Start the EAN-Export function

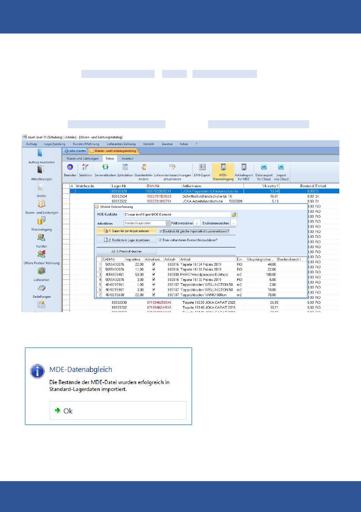[x=202, y=170]
